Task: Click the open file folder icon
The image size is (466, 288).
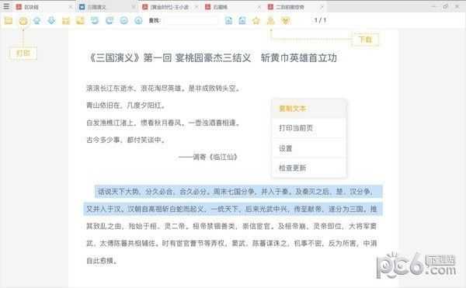Action: pos(9,20)
